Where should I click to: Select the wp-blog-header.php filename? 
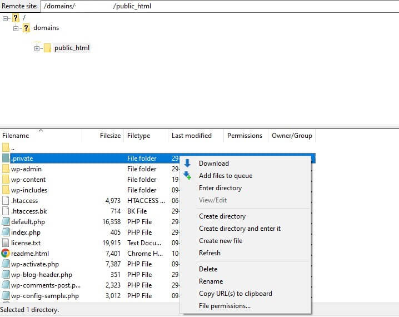click(x=42, y=275)
